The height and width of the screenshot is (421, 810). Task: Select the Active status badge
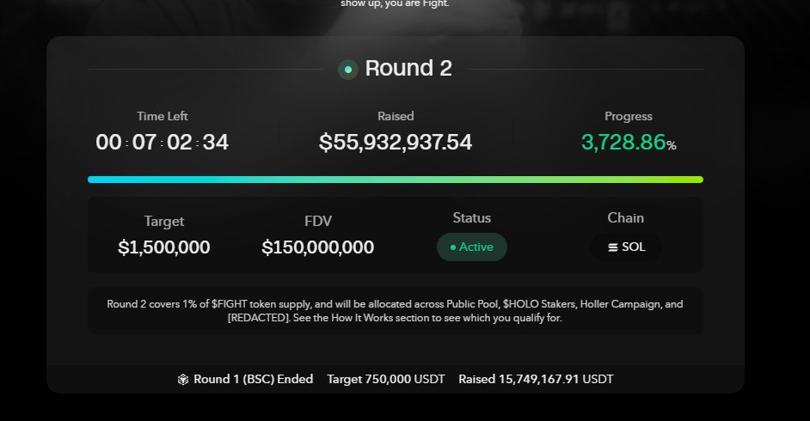(x=472, y=247)
